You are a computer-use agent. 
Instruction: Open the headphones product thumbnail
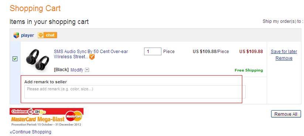(x=37, y=59)
